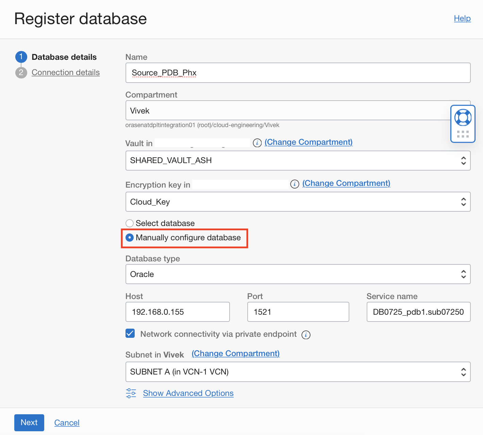The image size is (483, 435).
Task: Go to Connection details step
Action: 66,72
